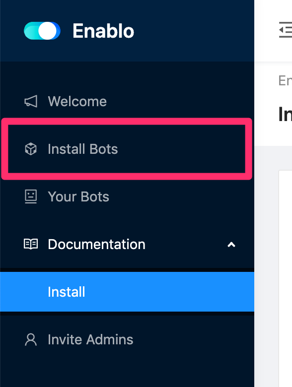Collapse the Documentation submenu chevron

pos(231,245)
